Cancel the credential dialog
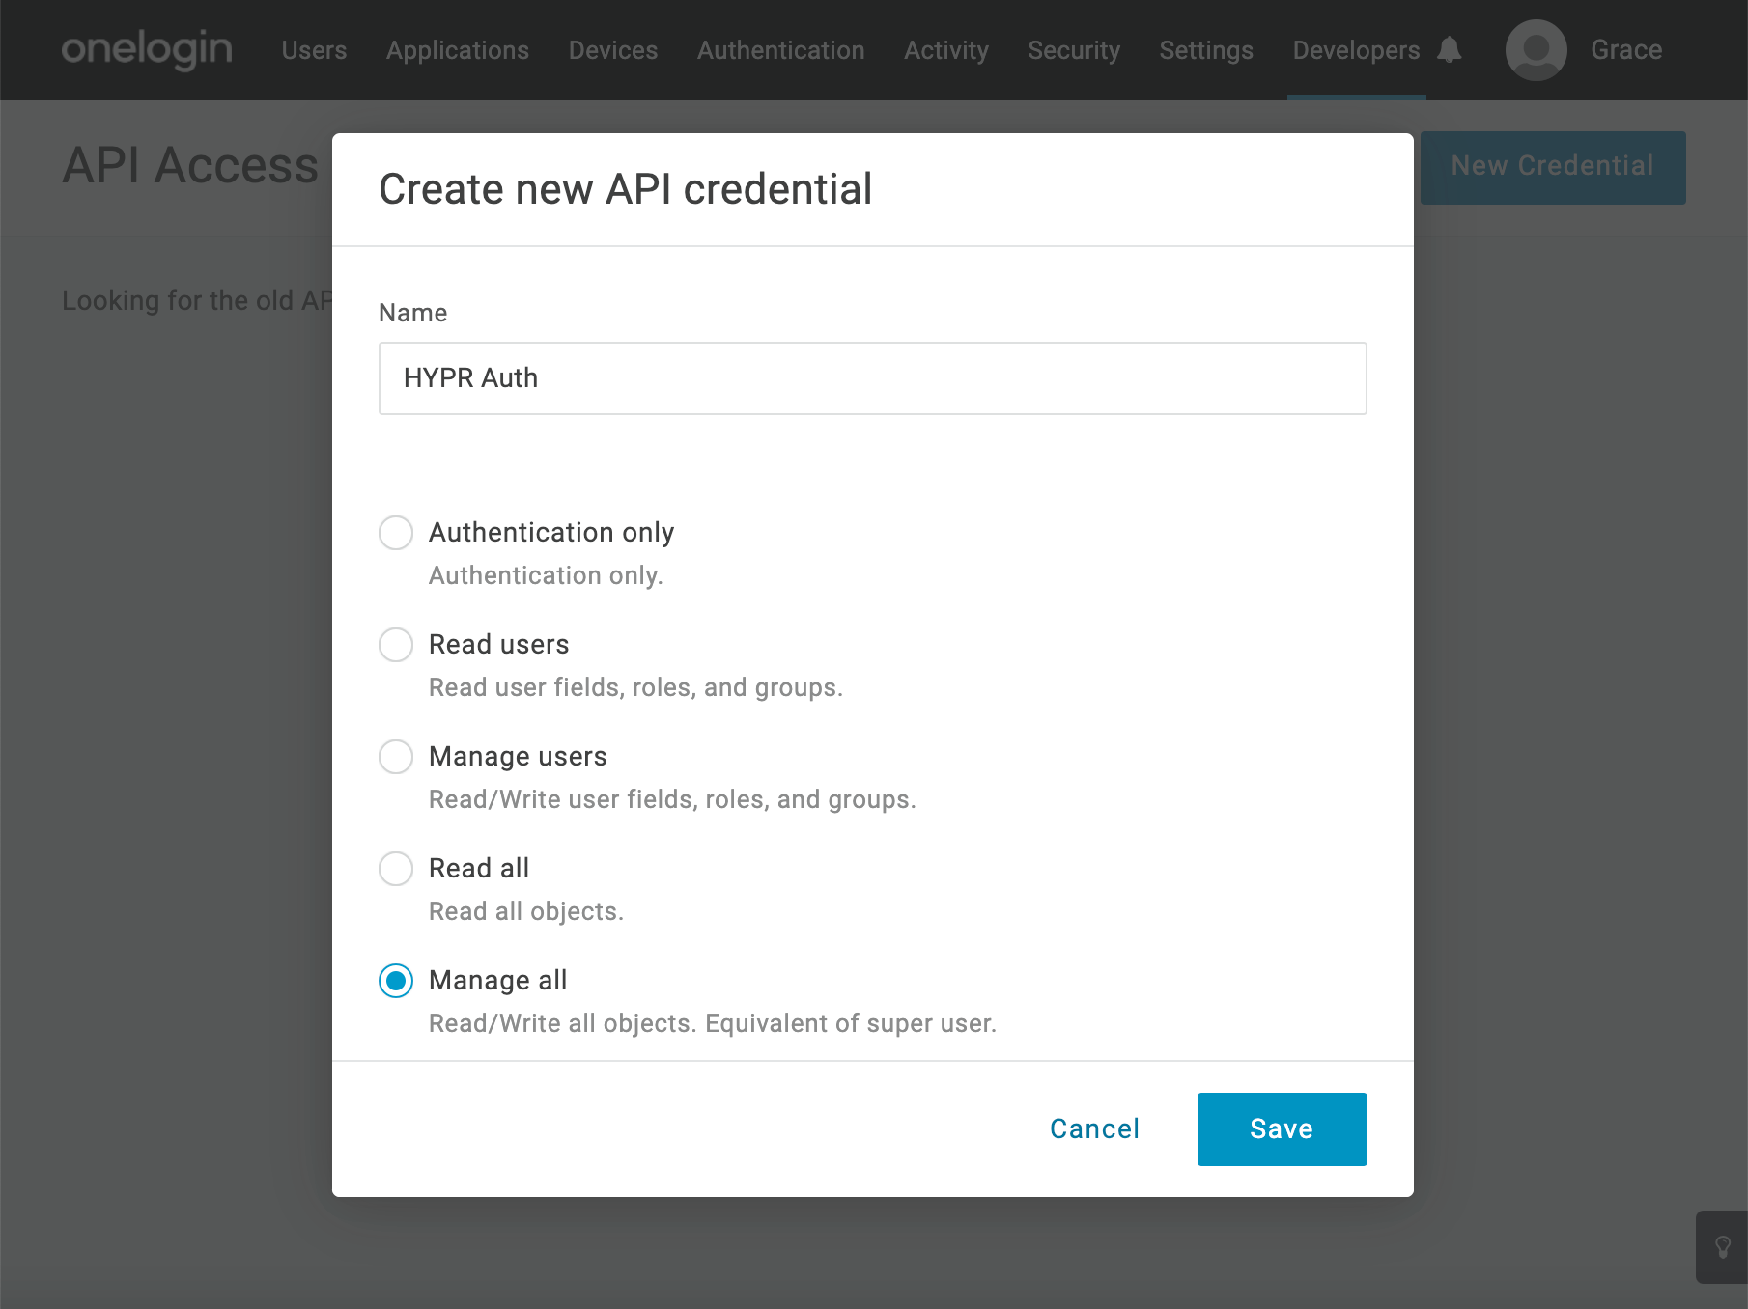The height and width of the screenshot is (1309, 1748). pos(1094,1129)
